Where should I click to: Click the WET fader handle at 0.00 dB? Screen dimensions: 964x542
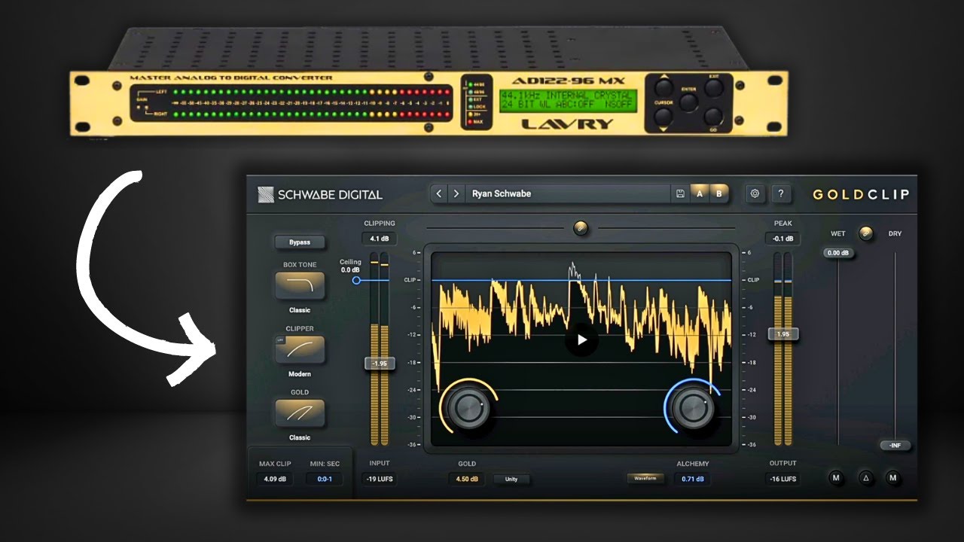(838, 253)
